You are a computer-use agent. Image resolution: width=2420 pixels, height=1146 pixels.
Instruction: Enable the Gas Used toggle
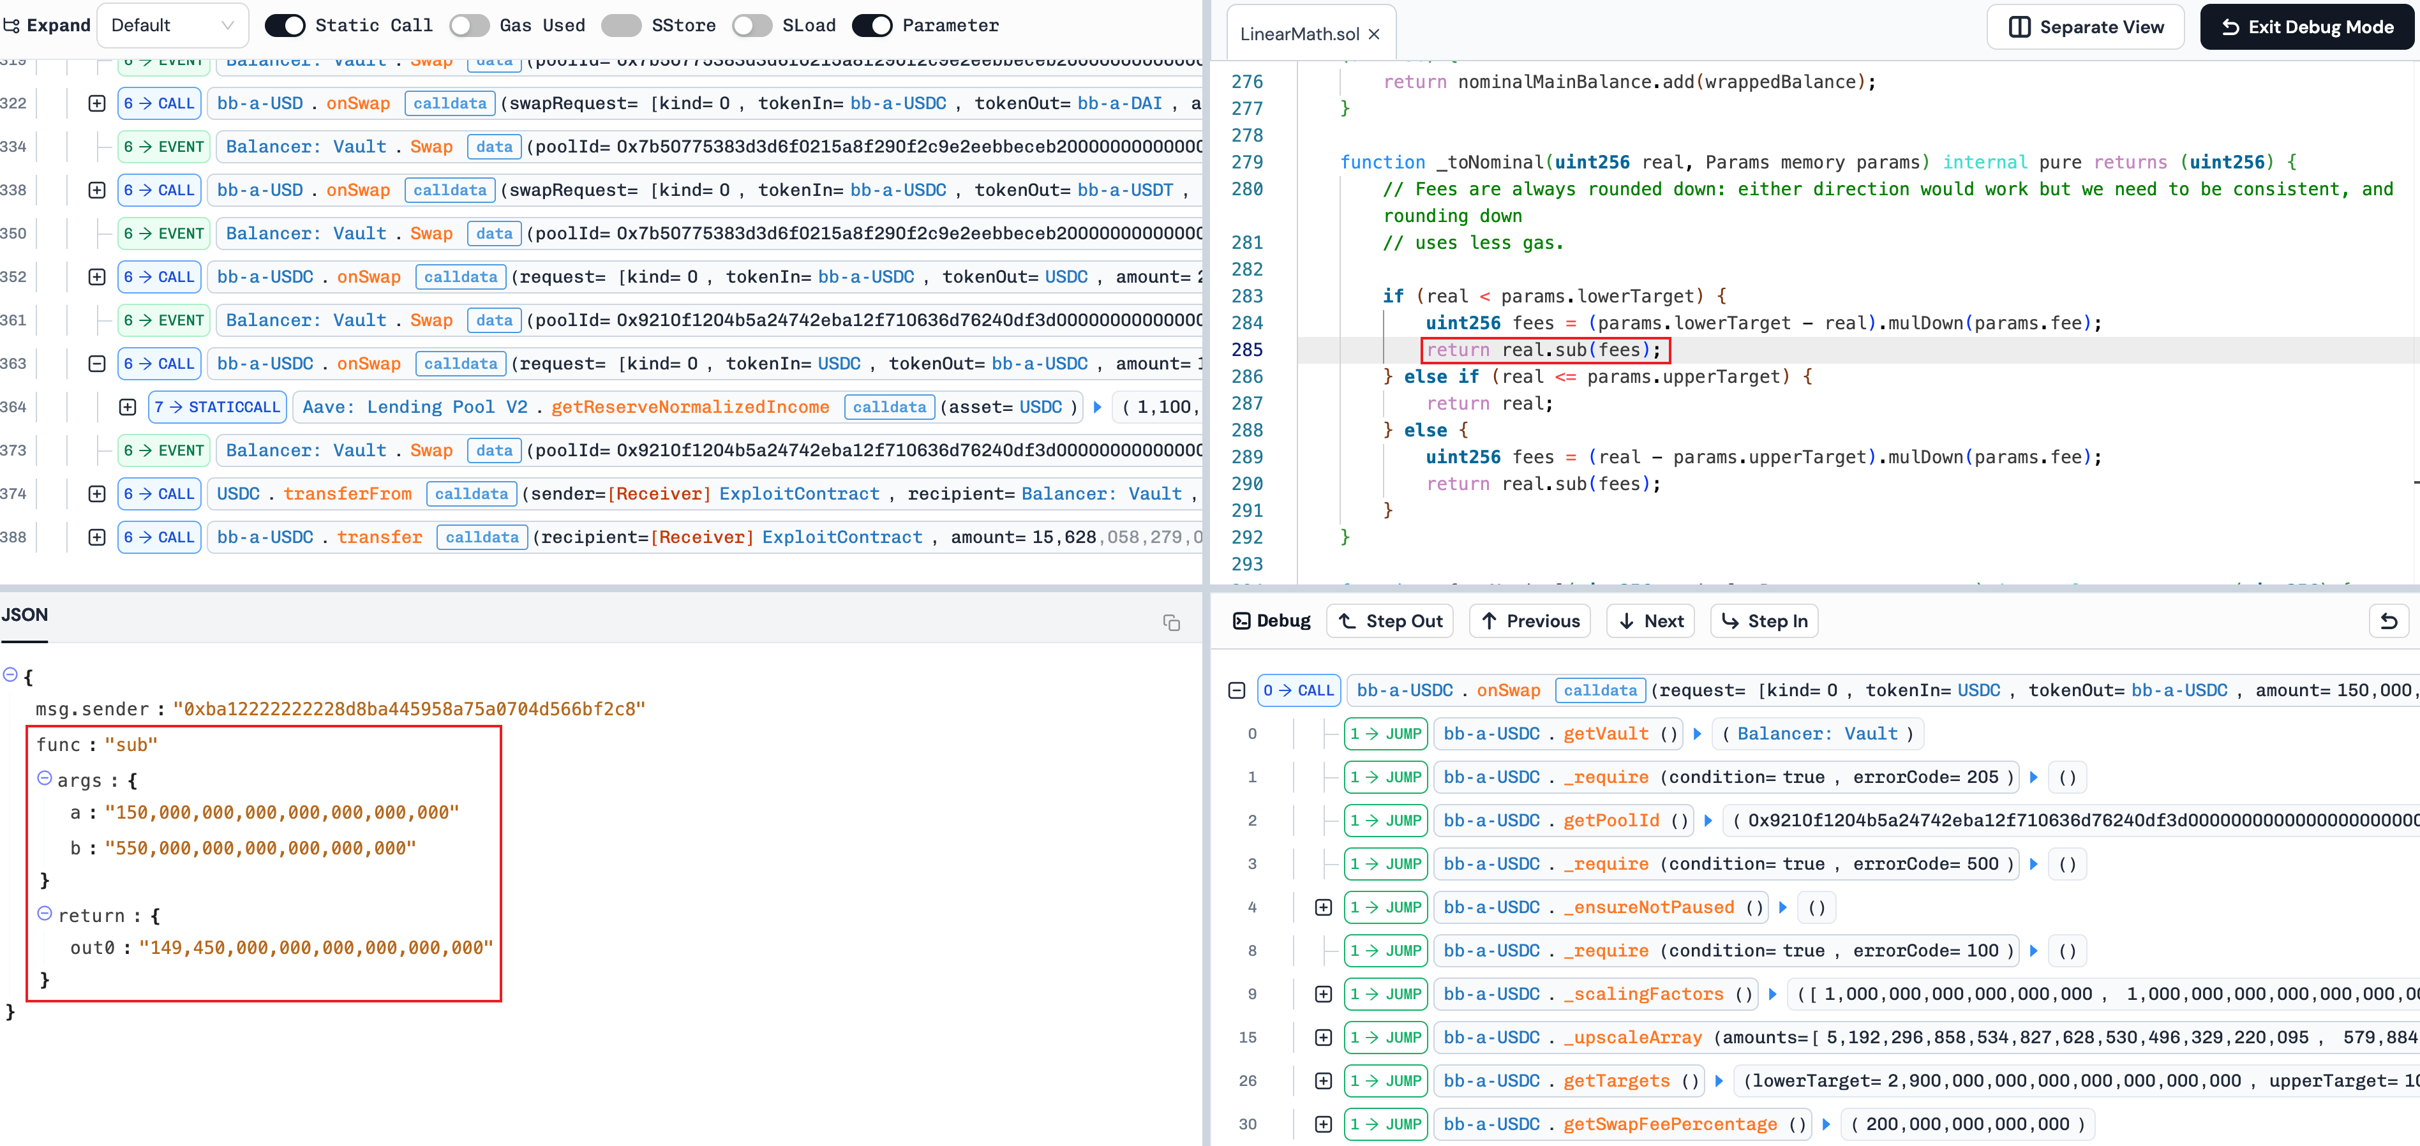(x=469, y=26)
